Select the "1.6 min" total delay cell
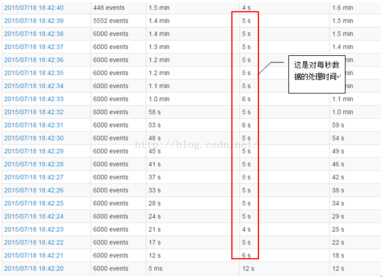 click(343, 8)
